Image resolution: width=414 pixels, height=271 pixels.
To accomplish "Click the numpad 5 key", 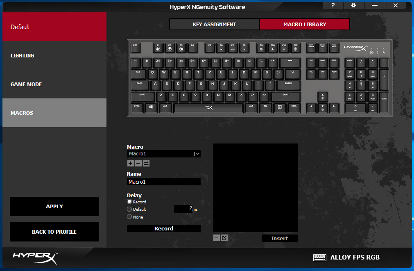I will pyautogui.click(x=361, y=86).
